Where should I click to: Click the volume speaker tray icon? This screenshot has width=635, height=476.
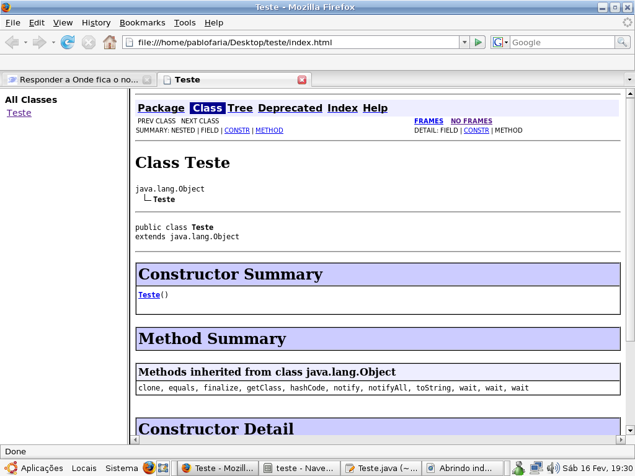point(553,469)
